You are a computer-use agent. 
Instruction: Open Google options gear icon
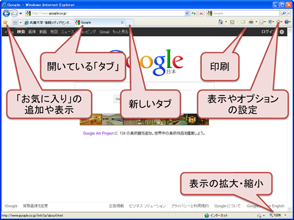[x=282, y=32]
